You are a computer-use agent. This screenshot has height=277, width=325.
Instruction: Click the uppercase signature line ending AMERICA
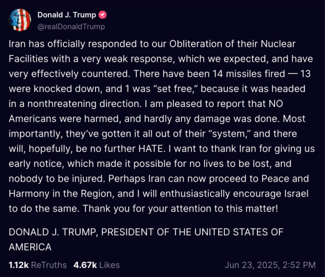[x=146, y=240]
